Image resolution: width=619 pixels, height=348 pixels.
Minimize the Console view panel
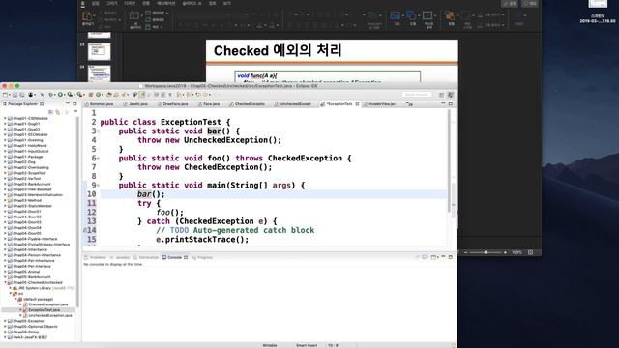(x=443, y=257)
